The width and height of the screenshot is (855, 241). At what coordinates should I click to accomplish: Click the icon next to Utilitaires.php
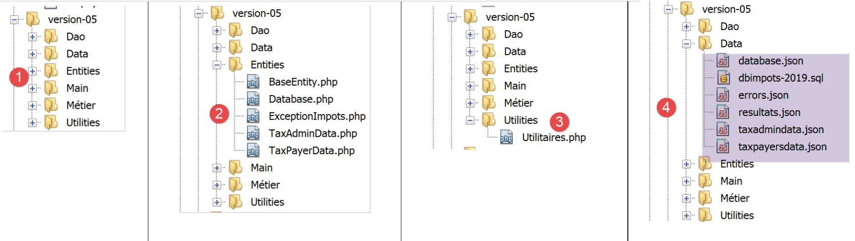pos(506,137)
